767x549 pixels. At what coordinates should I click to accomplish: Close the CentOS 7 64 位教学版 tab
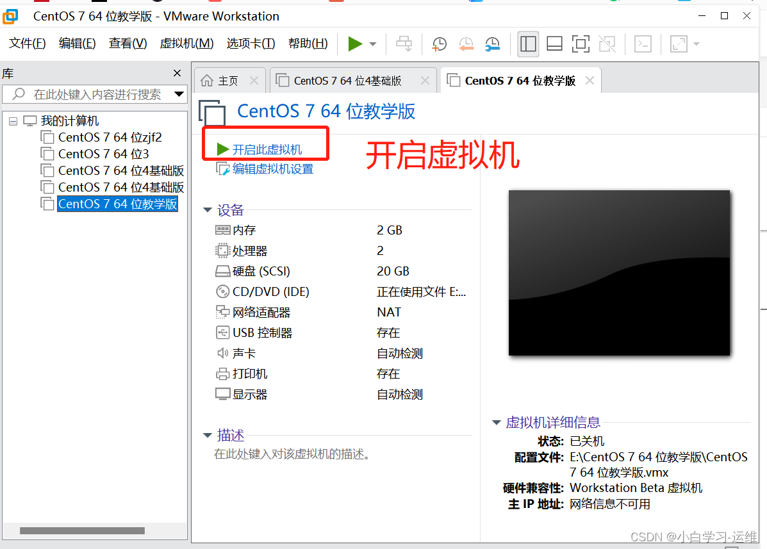pyautogui.click(x=590, y=81)
